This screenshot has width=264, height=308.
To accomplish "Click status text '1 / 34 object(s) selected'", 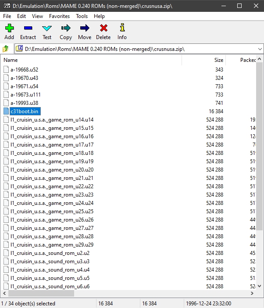I will coord(28,304).
